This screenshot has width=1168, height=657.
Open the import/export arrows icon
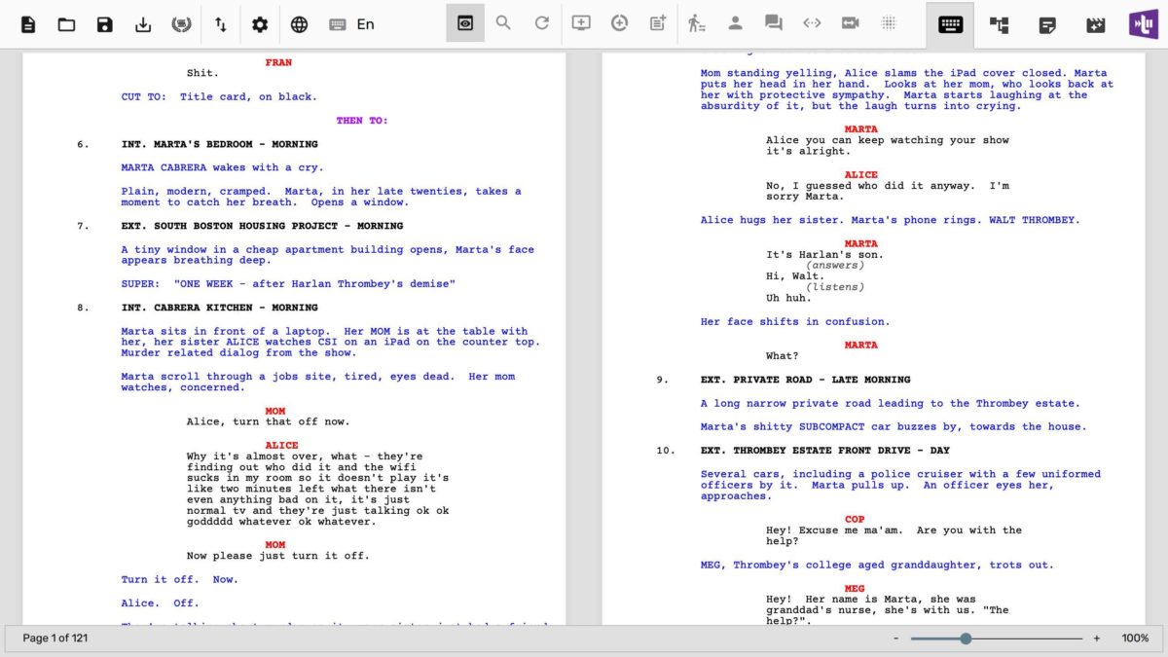point(221,23)
